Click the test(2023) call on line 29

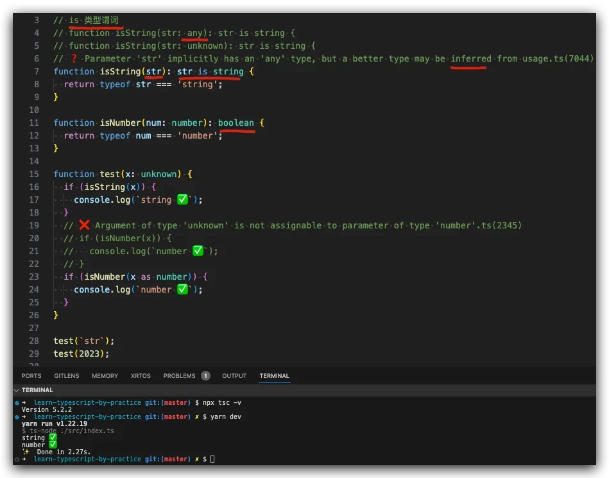[x=81, y=354]
